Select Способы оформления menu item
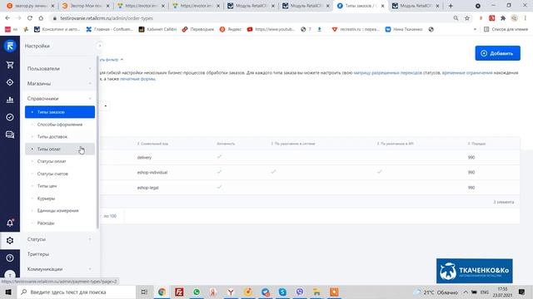Image resolution: width=533 pixels, height=299 pixels. pyautogui.click(x=60, y=125)
